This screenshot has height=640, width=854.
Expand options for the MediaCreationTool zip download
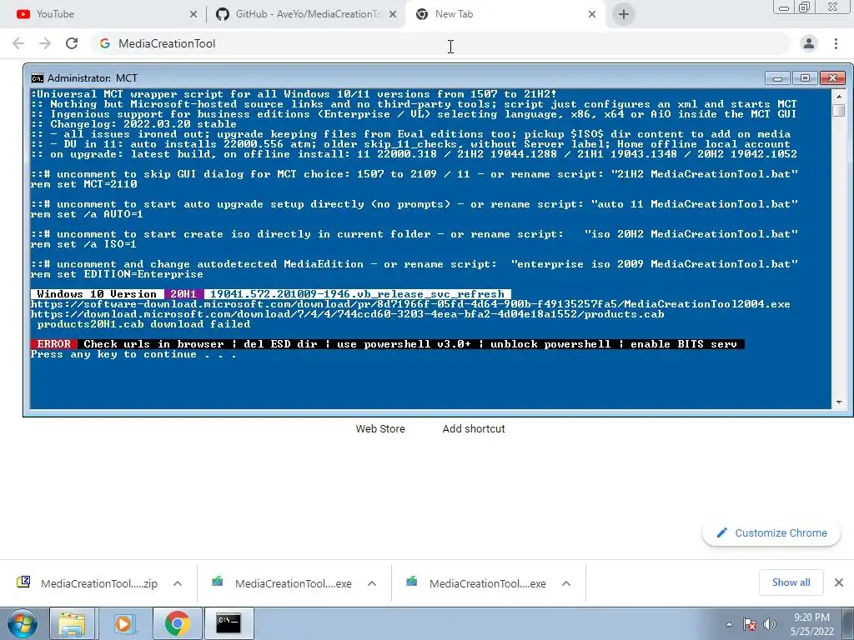178,583
